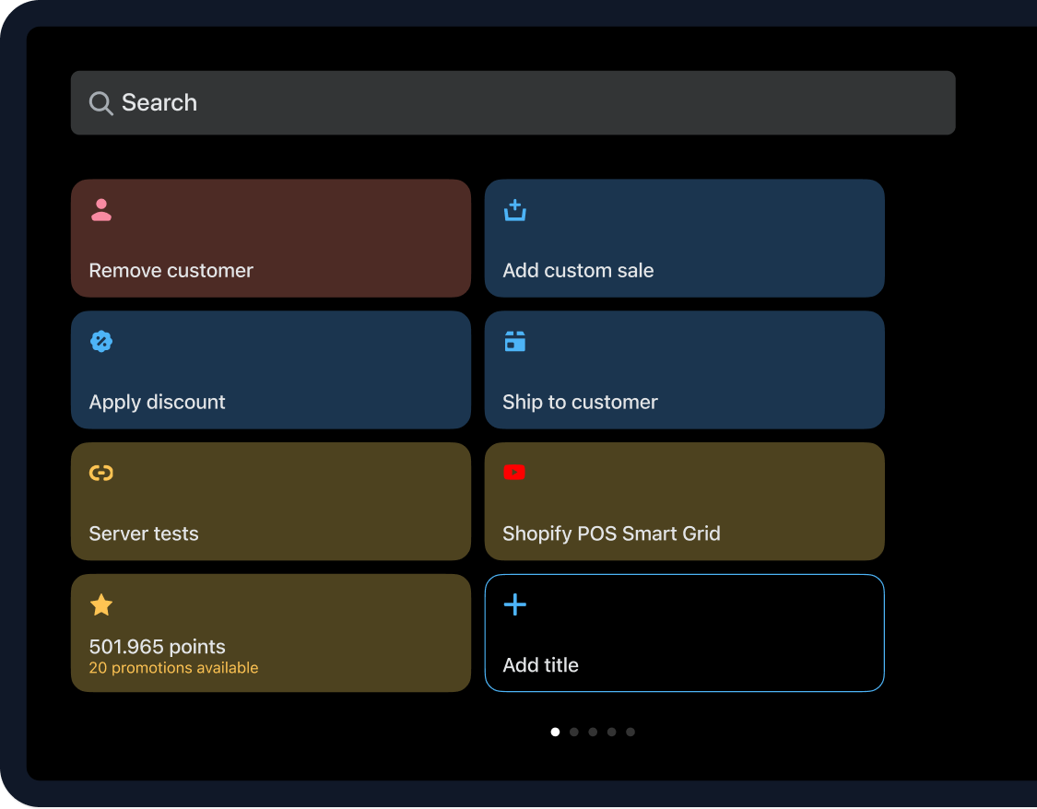Click the basket-plus icon on Add custom sale
Viewport: 1037px width, 809px height.
click(x=515, y=210)
